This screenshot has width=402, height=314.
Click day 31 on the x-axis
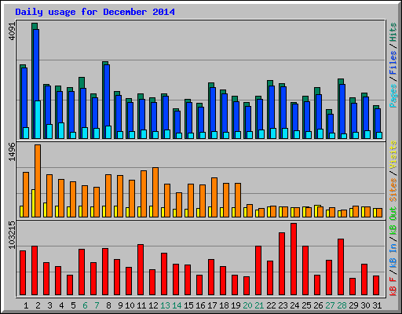pos(377,305)
